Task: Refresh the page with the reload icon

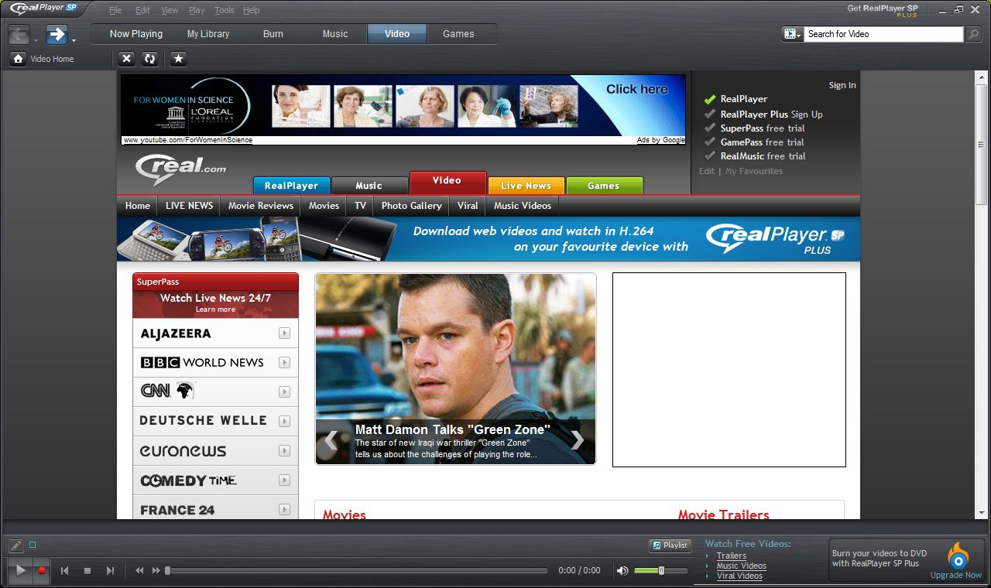Action: pyautogui.click(x=150, y=59)
